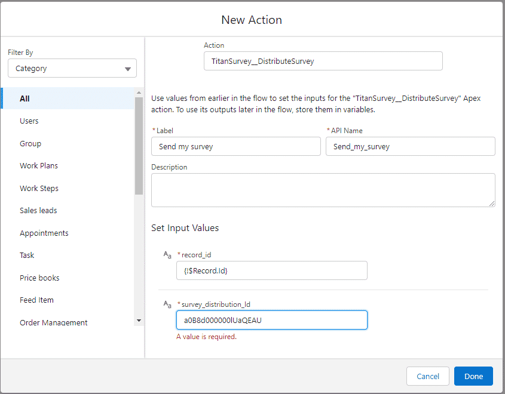The image size is (505, 394).
Task: Click the Action search combo box
Action: coord(323,61)
